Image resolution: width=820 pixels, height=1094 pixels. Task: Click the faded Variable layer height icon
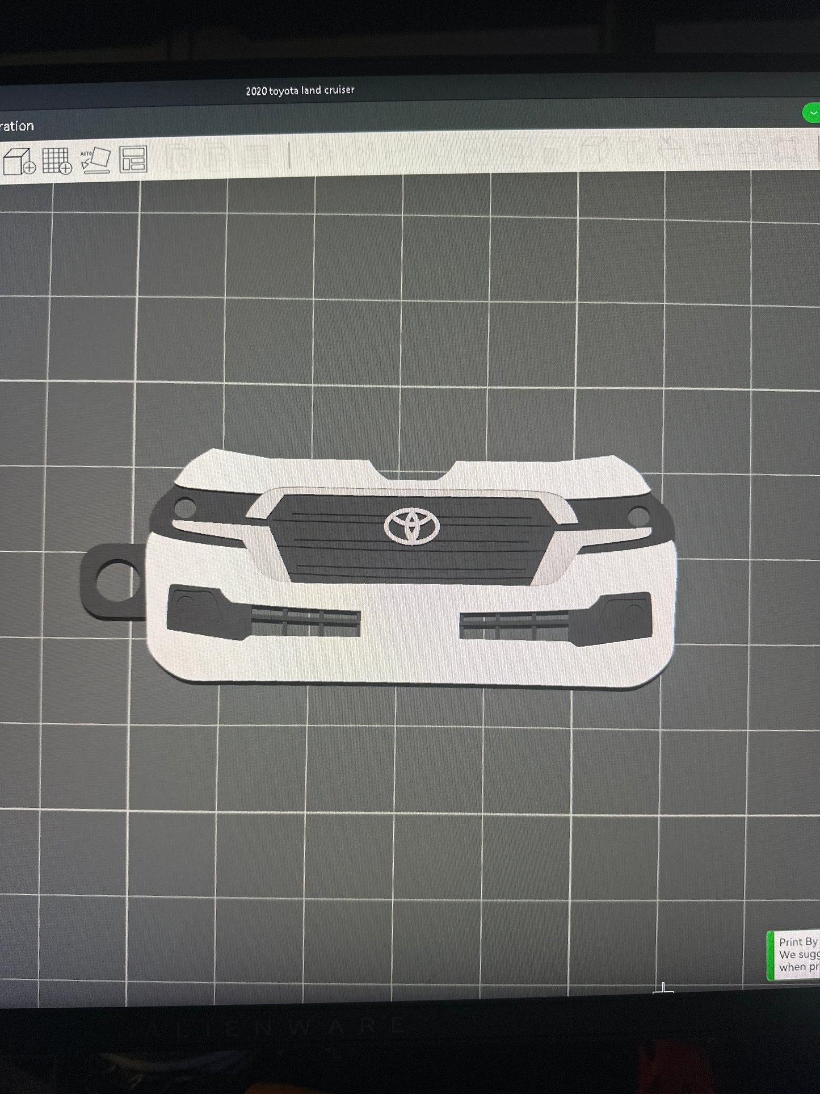pyautogui.click(x=257, y=156)
